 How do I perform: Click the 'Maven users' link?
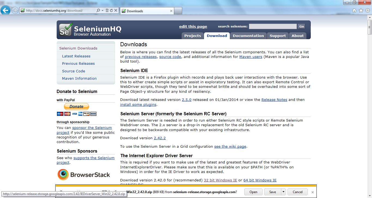click(251, 57)
